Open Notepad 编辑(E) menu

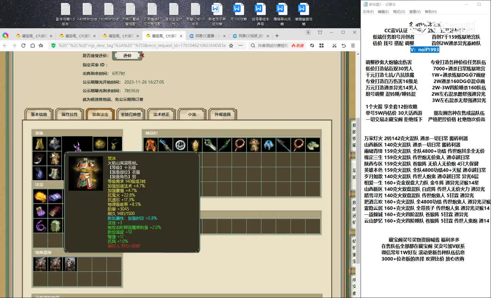383,12
